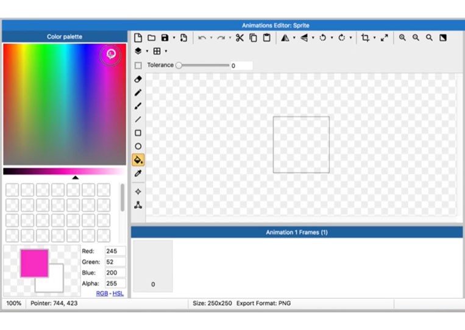Copy the selection
This screenshot has height=330, width=465.
point(254,38)
